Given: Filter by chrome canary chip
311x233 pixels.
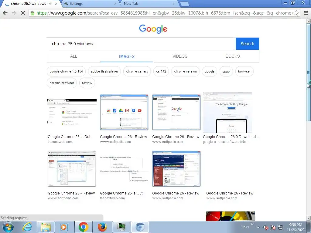Looking at the screenshot, I should (x=137, y=71).
